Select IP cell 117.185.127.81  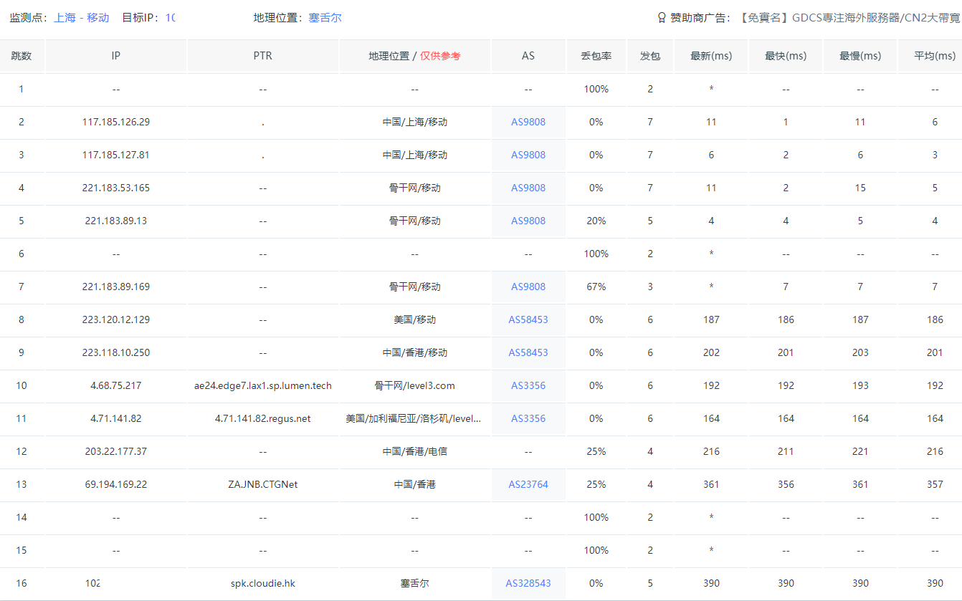coord(116,155)
